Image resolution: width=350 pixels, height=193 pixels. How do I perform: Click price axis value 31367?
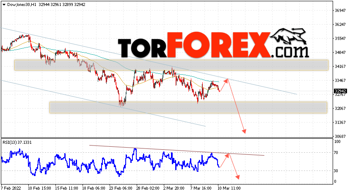click(340, 123)
